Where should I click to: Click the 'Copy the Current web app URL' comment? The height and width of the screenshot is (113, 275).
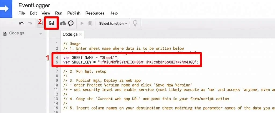[x=146, y=99]
